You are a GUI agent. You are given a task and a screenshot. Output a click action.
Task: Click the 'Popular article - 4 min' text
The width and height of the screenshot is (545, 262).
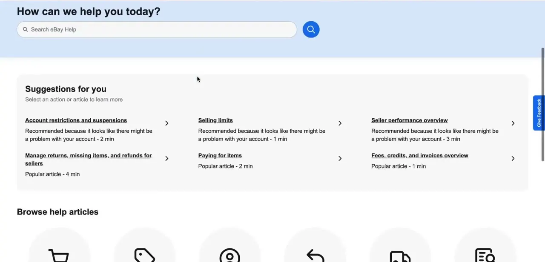point(52,174)
